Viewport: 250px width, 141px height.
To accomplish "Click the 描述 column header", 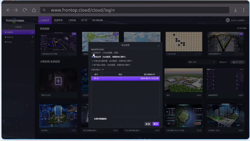I will coord(120,74).
